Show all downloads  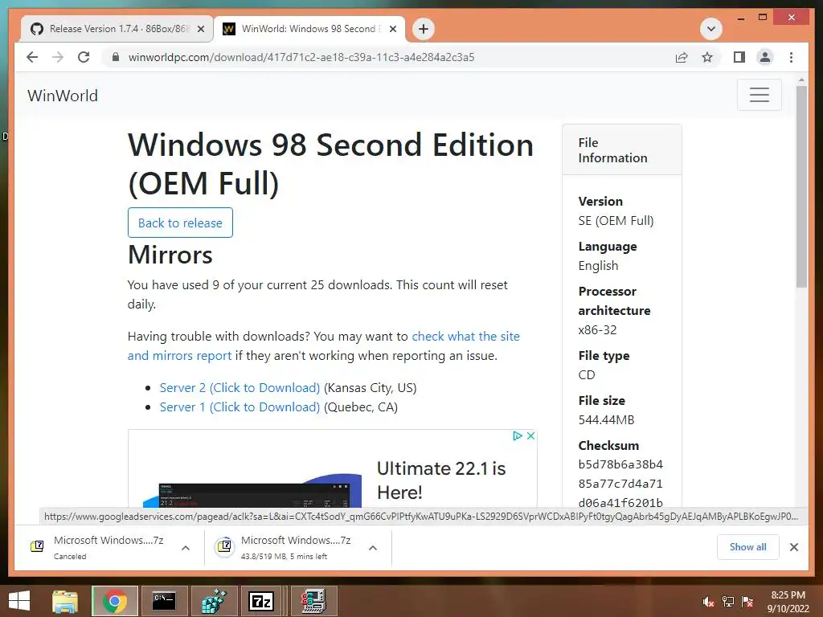point(748,547)
